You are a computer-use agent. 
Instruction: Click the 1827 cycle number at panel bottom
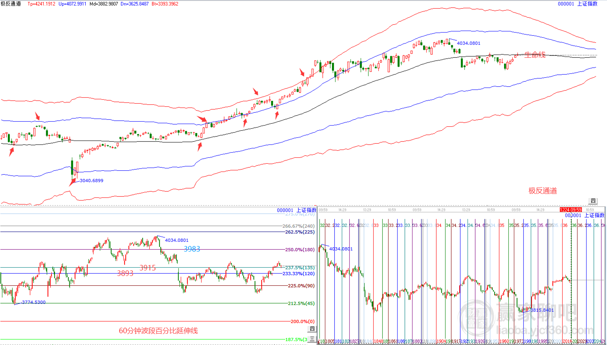pos(354,341)
